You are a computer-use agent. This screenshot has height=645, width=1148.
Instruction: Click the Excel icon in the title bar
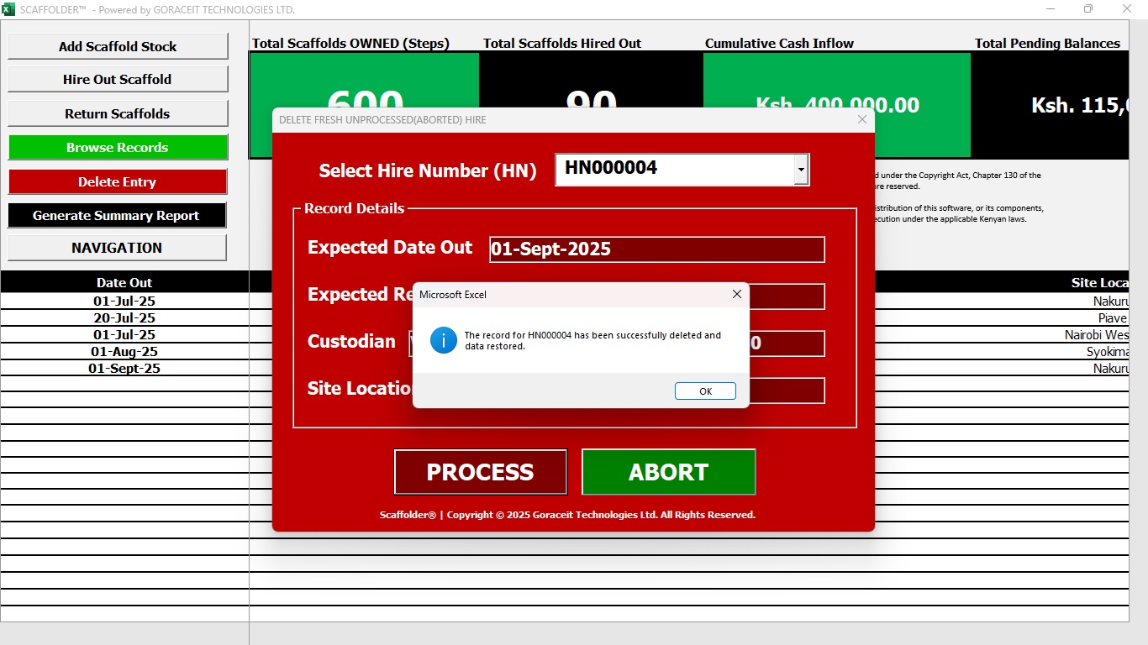tap(8, 9)
